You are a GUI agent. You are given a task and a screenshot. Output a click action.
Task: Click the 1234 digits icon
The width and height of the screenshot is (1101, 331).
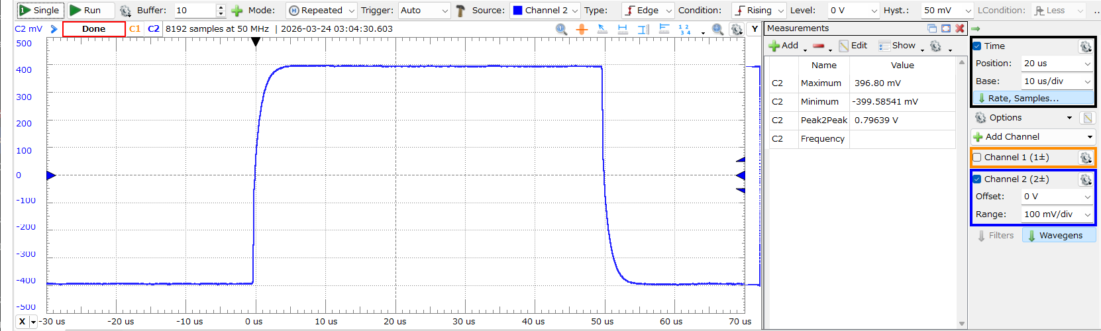point(684,29)
